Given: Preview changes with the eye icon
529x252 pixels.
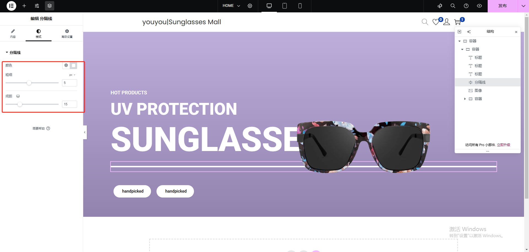Looking at the screenshot, I should click(x=479, y=6).
